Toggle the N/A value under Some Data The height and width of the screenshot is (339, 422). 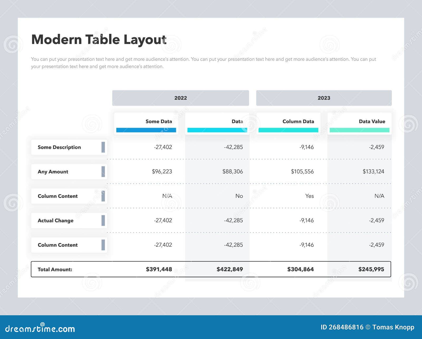point(167,196)
